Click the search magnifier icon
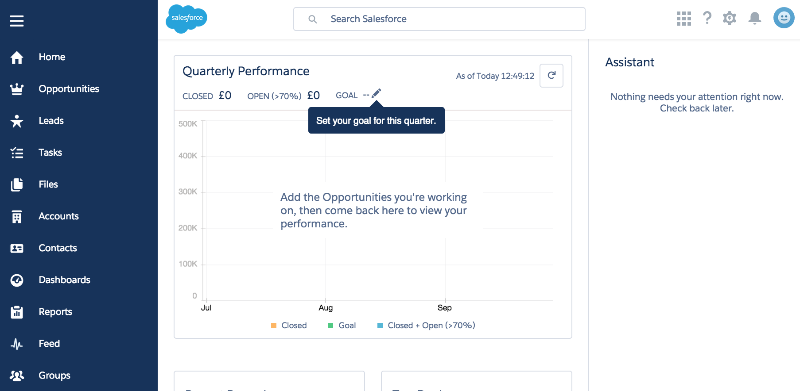Screen dimensions: 800x391 (313, 19)
